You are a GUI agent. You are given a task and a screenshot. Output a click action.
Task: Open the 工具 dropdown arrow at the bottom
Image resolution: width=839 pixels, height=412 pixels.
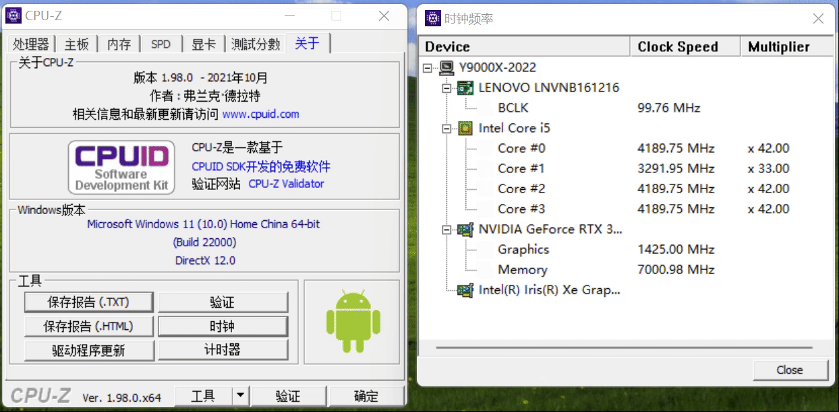[240, 396]
